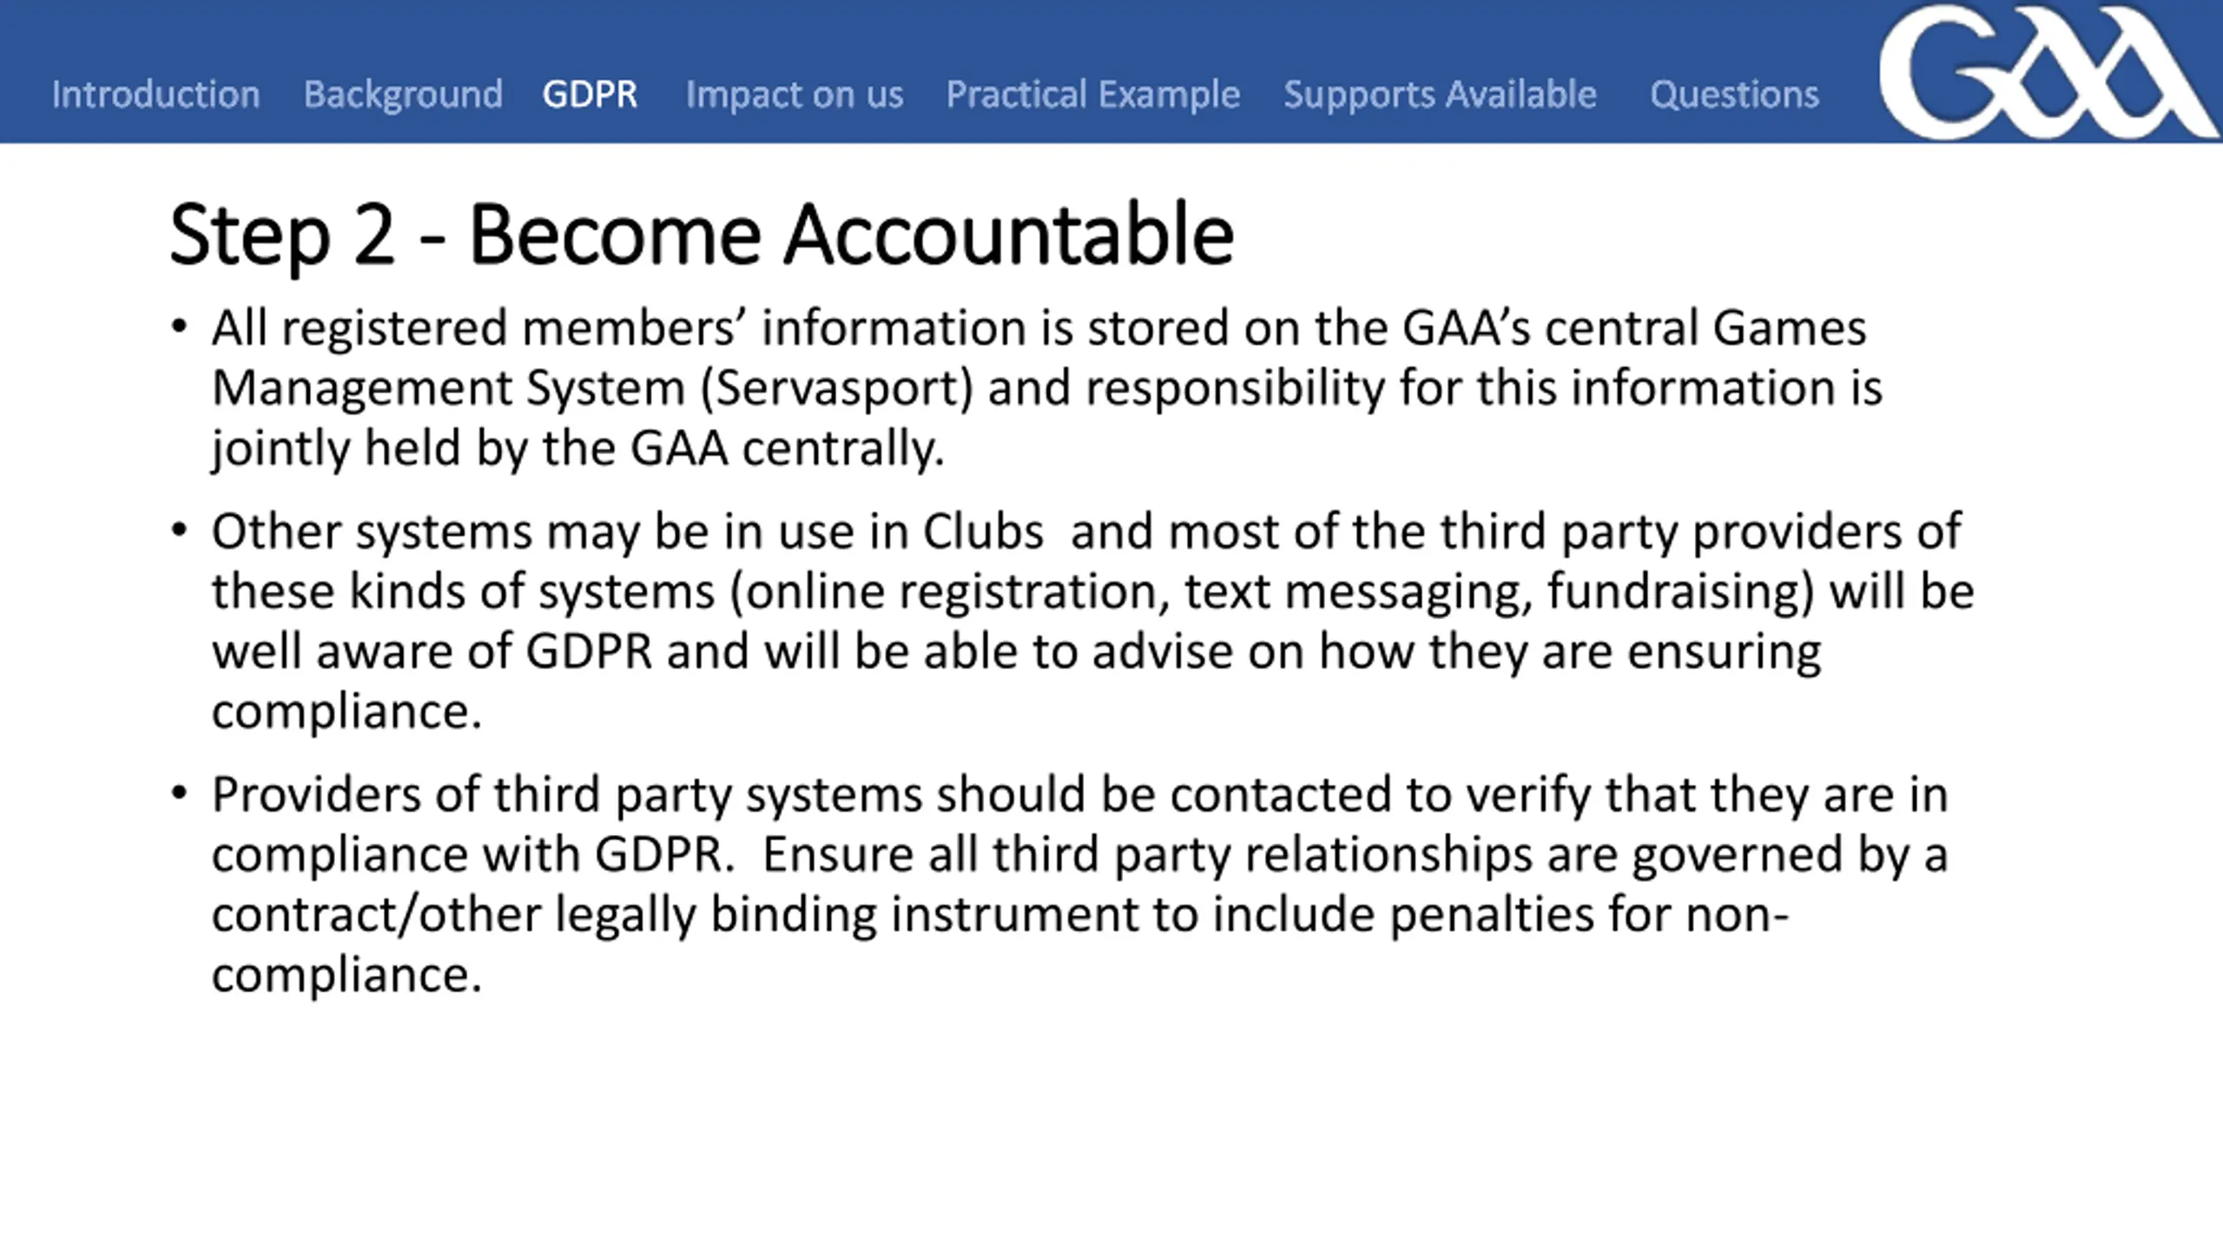Switch to the Impact on us tab
This screenshot has width=2223, height=1250.
[x=795, y=94]
